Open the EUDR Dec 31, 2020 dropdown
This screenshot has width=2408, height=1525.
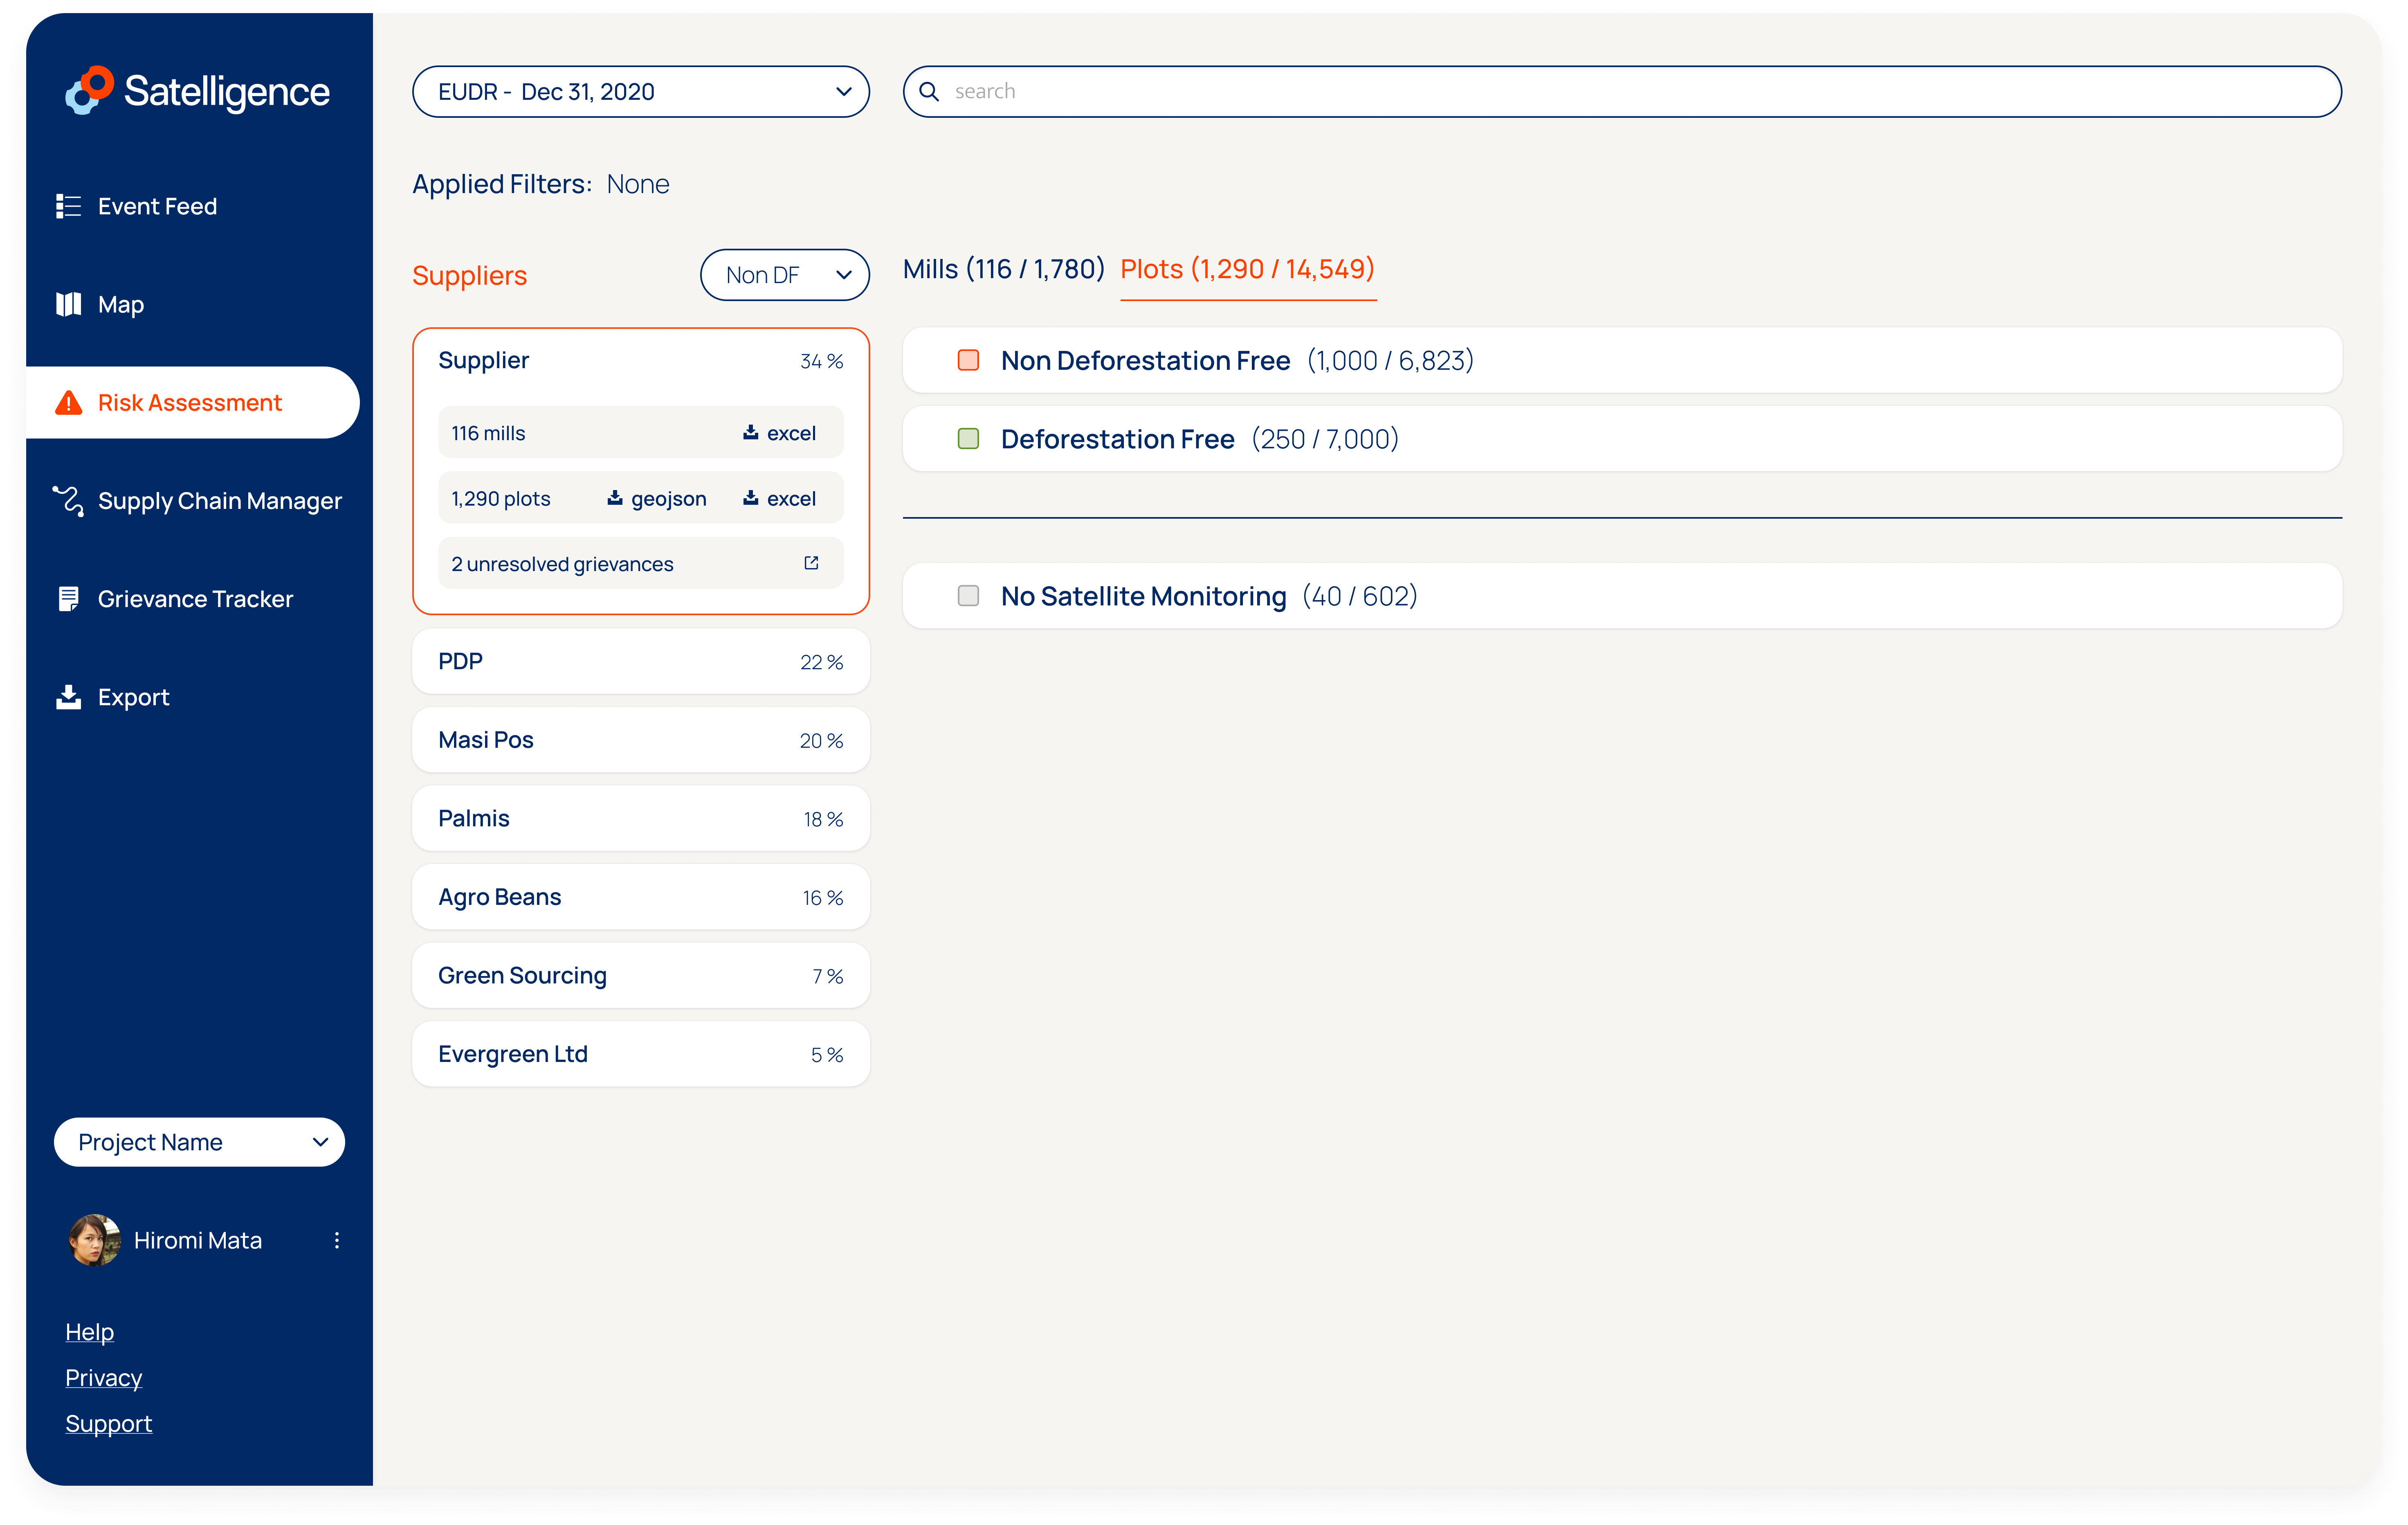click(640, 92)
